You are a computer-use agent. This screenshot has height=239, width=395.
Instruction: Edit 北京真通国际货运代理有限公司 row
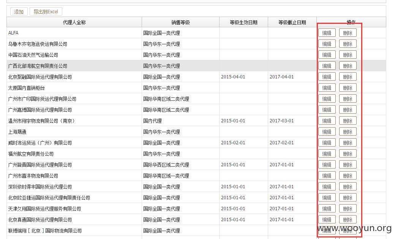(327, 220)
